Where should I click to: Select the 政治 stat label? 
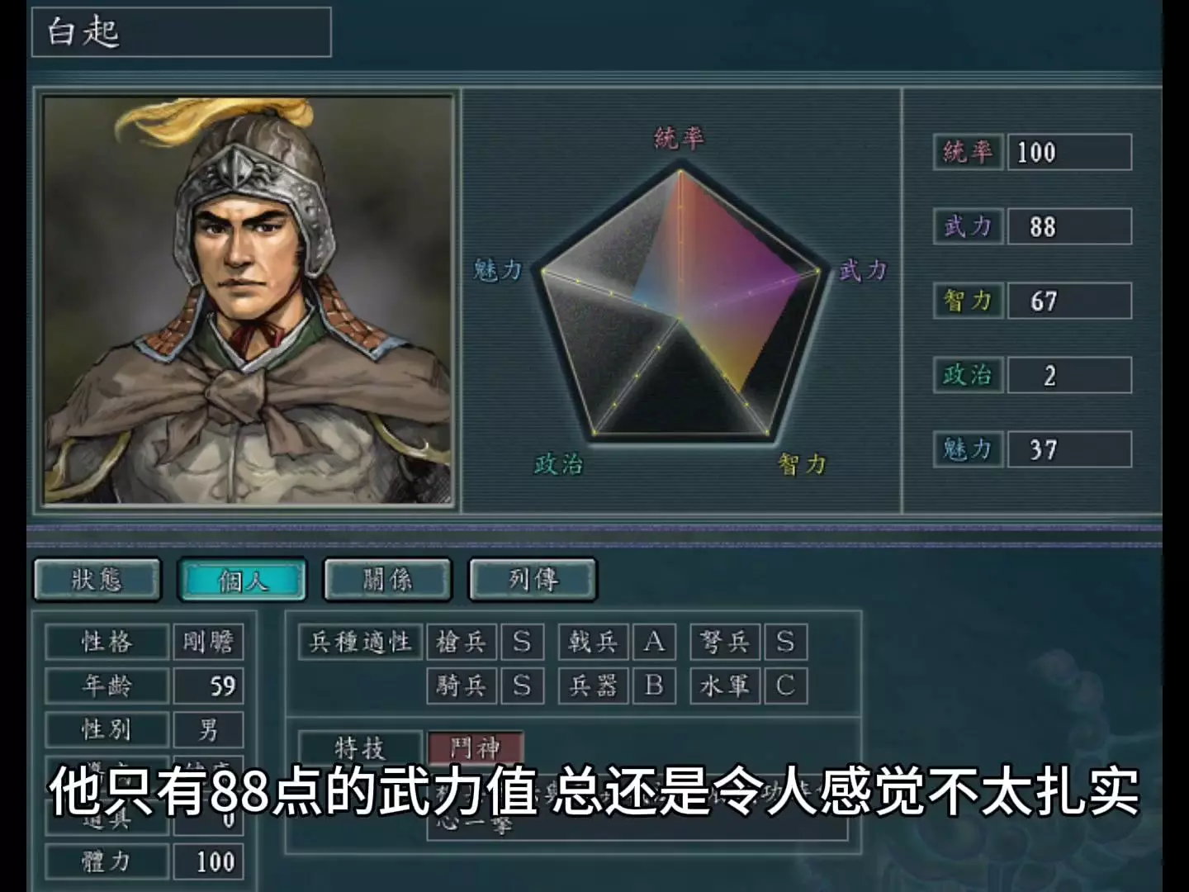[969, 375]
